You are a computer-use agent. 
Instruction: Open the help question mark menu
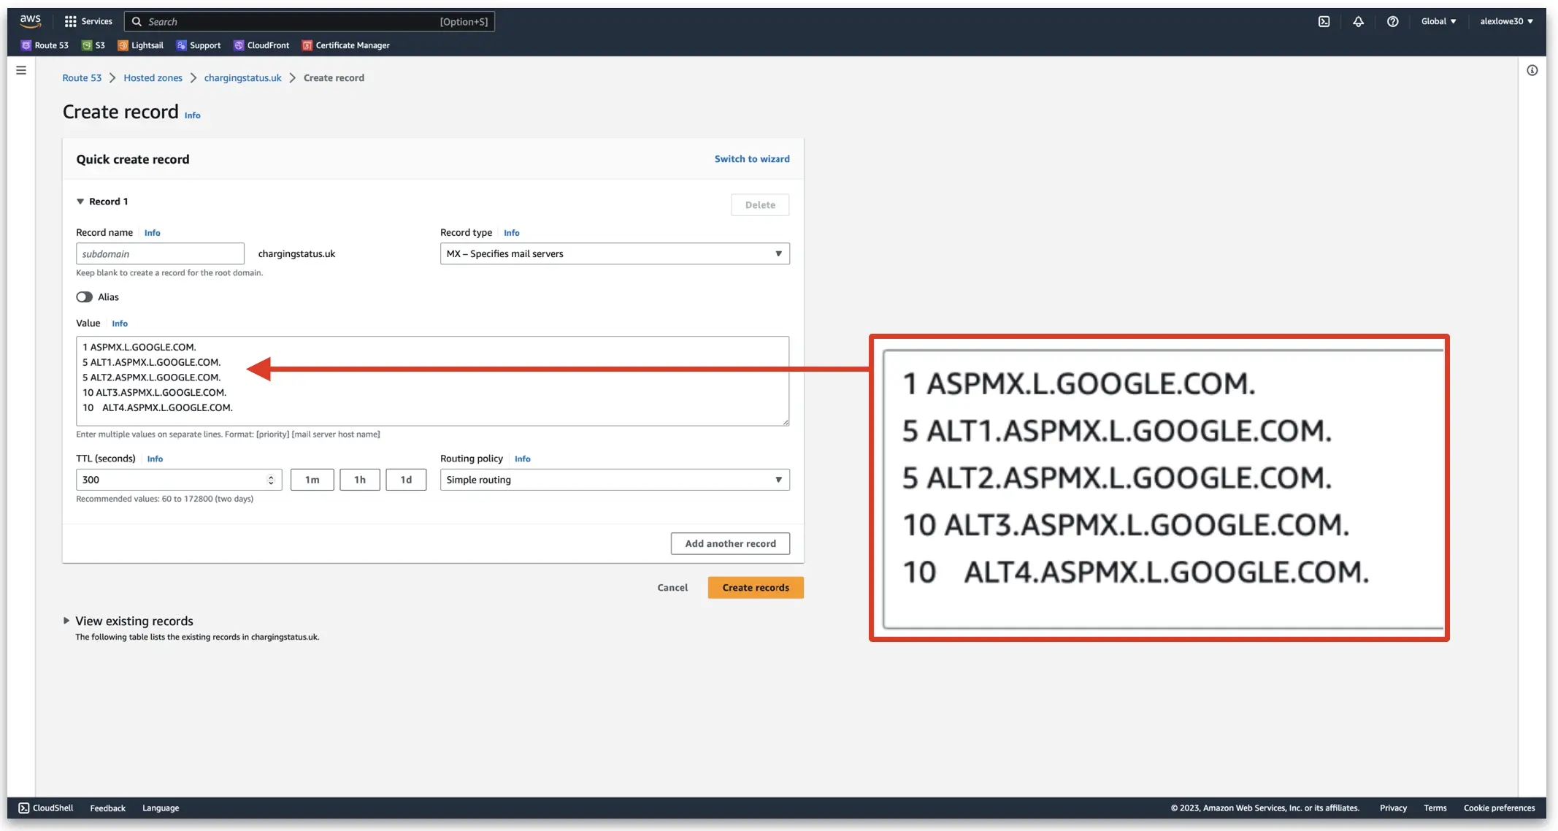tap(1392, 21)
